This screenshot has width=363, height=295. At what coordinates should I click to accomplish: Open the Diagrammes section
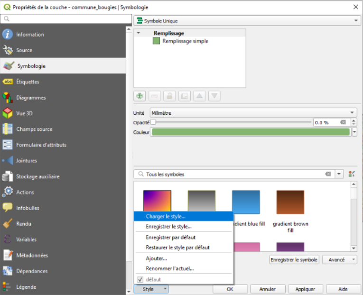31,98
